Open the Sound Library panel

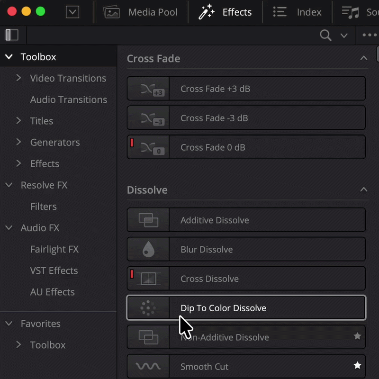[x=360, y=12]
